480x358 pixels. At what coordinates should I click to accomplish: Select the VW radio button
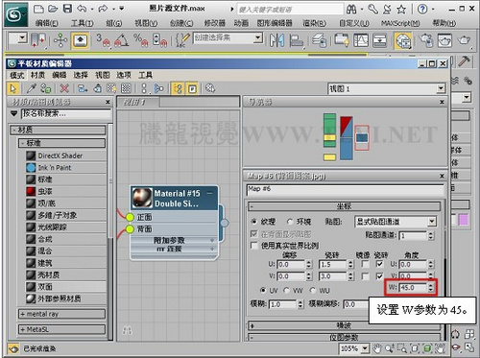coord(287,290)
